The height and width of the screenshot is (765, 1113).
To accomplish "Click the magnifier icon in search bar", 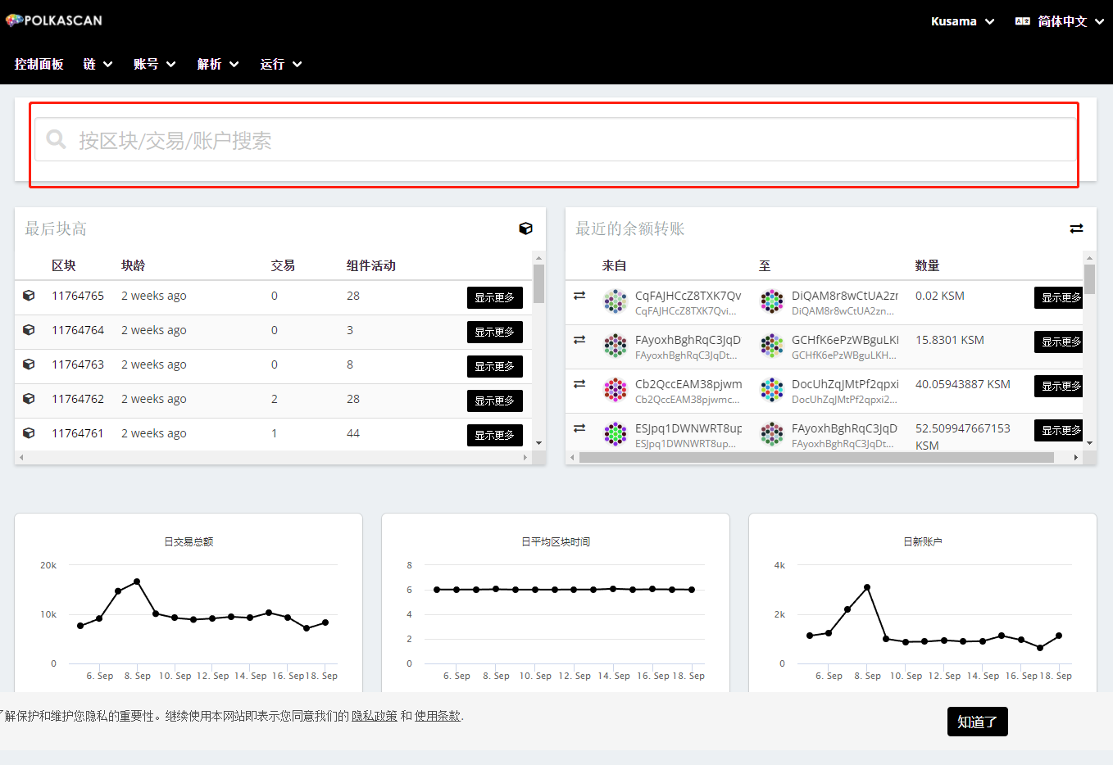I will [56, 139].
